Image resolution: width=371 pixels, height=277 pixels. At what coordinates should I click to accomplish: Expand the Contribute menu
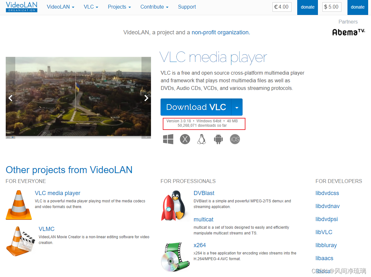[154, 7]
